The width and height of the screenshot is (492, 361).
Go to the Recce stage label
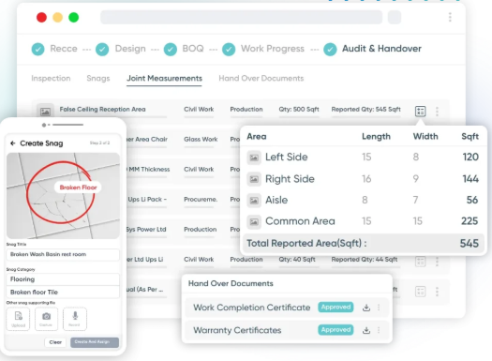click(64, 49)
